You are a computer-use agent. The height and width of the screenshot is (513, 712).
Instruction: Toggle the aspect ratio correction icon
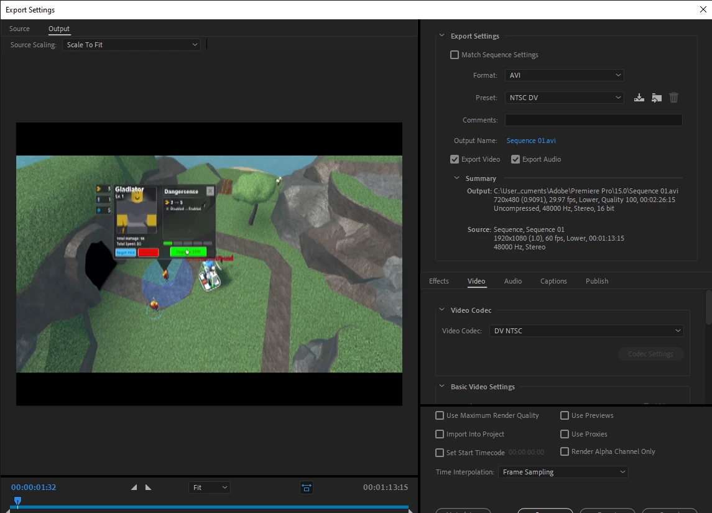tap(307, 488)
